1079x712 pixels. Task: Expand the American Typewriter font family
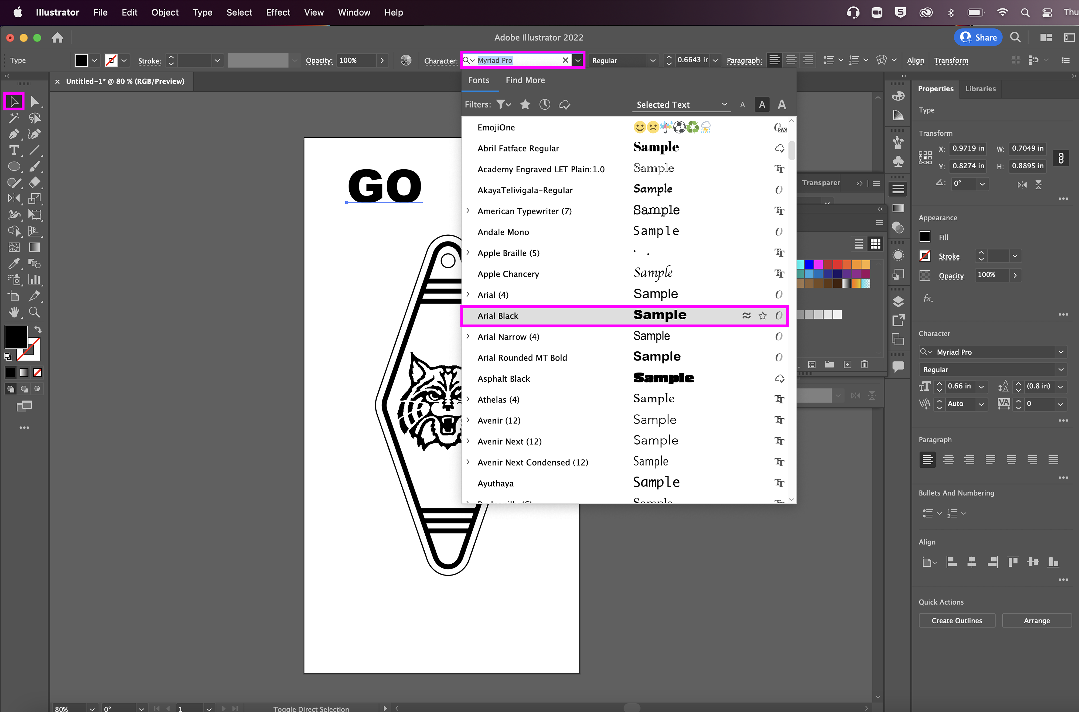(x=468, y=211)
